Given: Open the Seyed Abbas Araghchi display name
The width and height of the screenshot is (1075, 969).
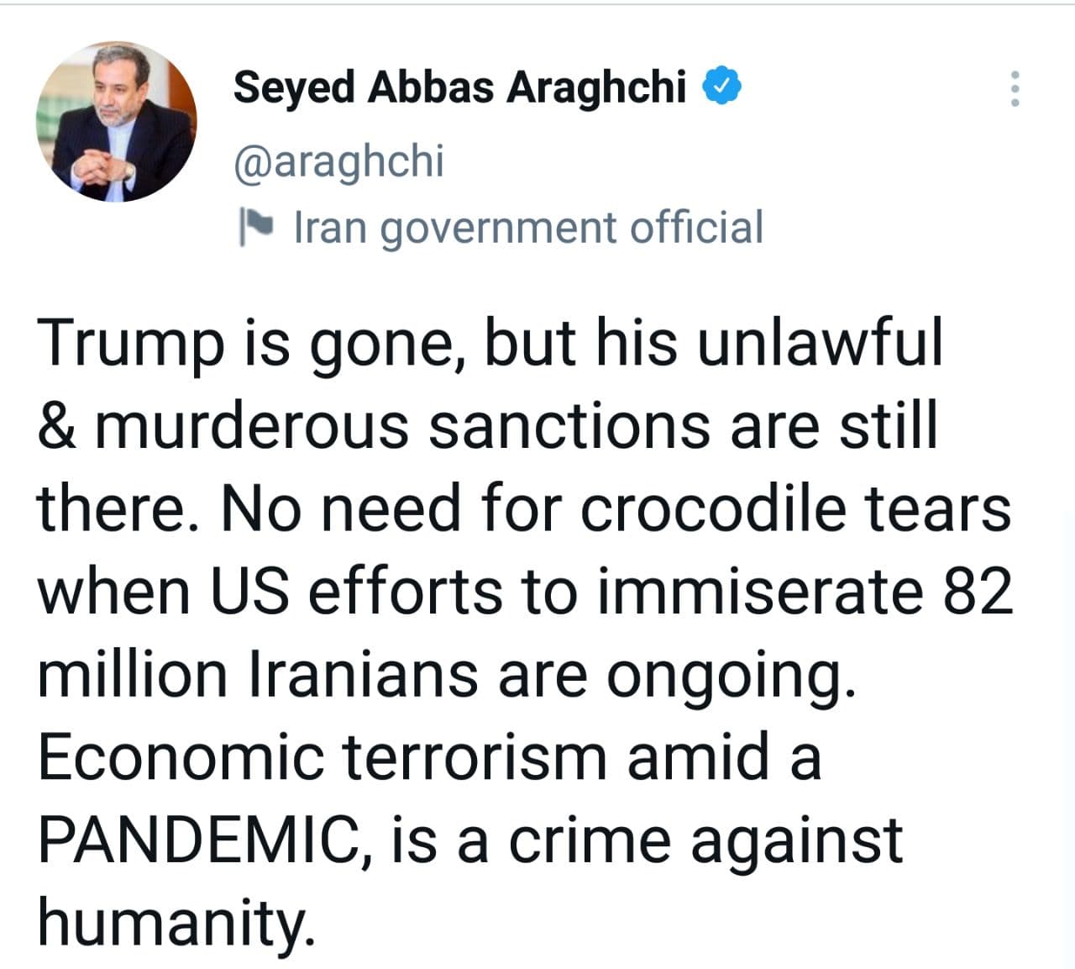Looking at the screenshot, I should (459, 87).
